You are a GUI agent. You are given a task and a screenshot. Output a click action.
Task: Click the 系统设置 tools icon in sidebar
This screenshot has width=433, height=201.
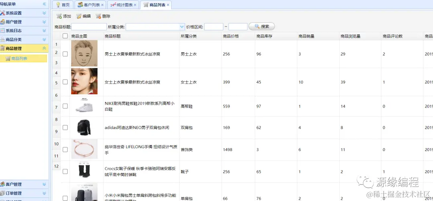pos(2,13)
